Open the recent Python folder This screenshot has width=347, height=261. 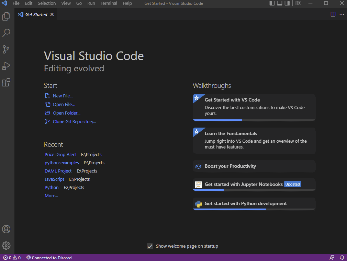tap(52, 187)
